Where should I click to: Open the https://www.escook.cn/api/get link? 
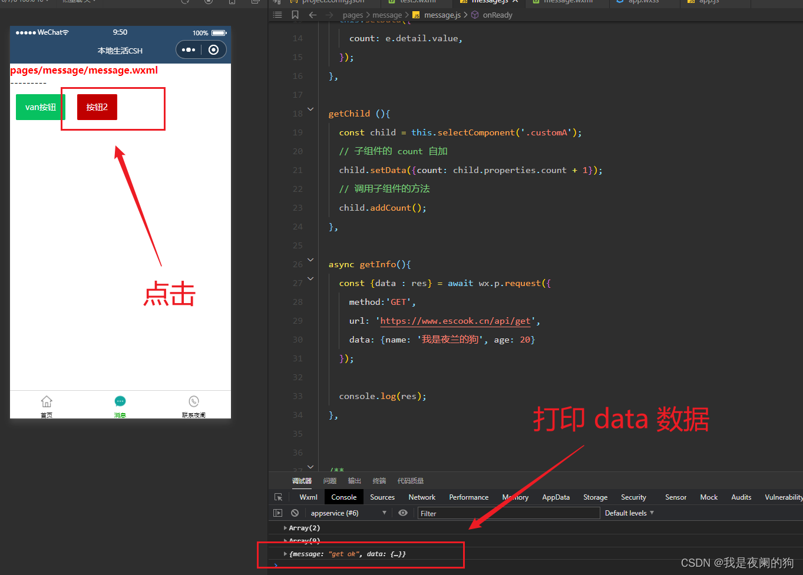tap(455, 321)
